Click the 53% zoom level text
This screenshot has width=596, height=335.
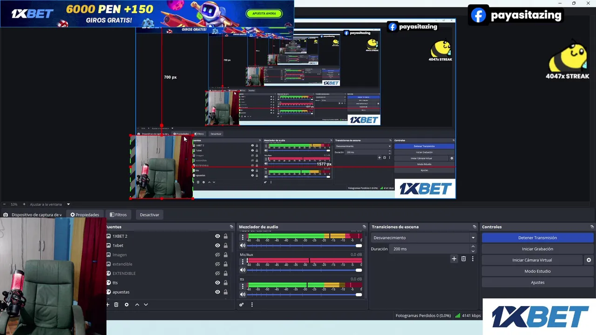pyautogui.click(x=14, y=204)
